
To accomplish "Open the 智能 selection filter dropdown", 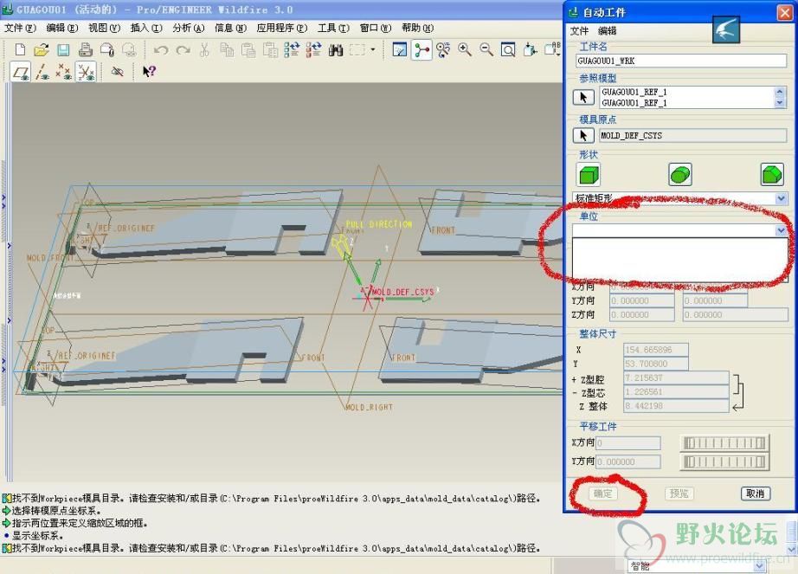I will click(x=759, y=566).
